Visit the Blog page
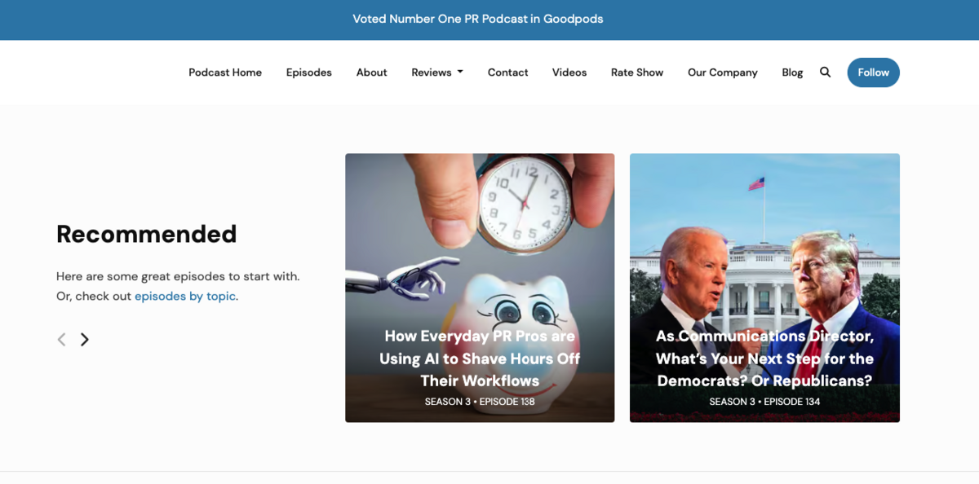The image size is (979, 484). click(x=791, y=73)
